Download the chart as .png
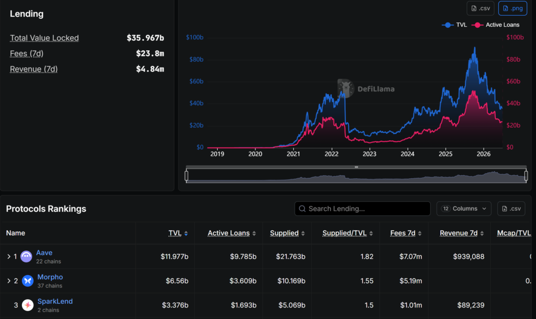 (512, 8)
